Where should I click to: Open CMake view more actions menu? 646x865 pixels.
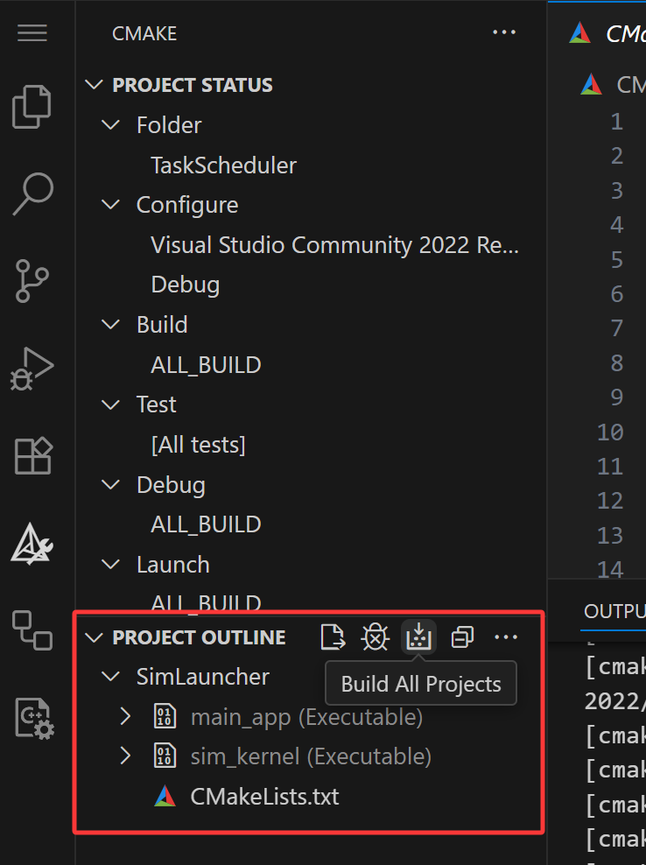[x=504, y=33]
